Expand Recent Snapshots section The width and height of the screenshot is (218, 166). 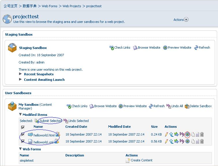click(21, 74)
